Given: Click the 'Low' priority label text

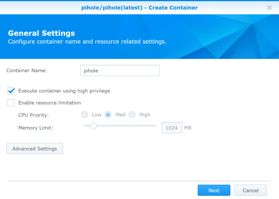Looking at the screenshot, I should coord(97,115).
